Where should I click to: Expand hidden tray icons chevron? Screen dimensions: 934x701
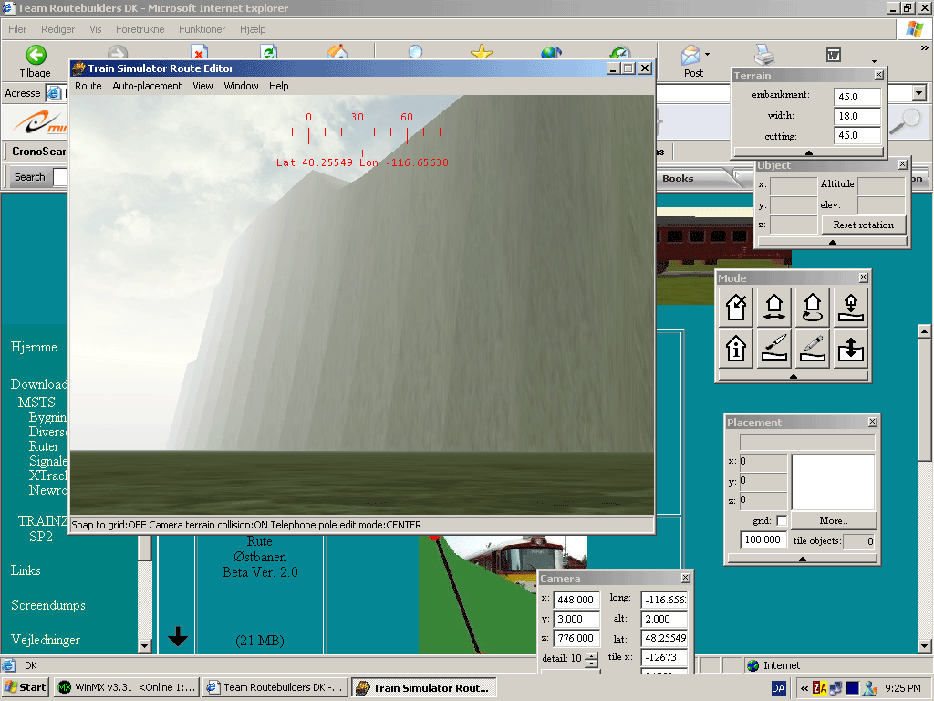[804, 688]
